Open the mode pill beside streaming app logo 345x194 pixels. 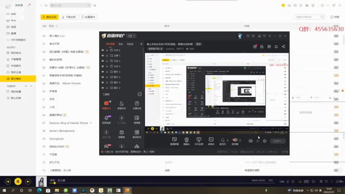click(x=132, y=36)
